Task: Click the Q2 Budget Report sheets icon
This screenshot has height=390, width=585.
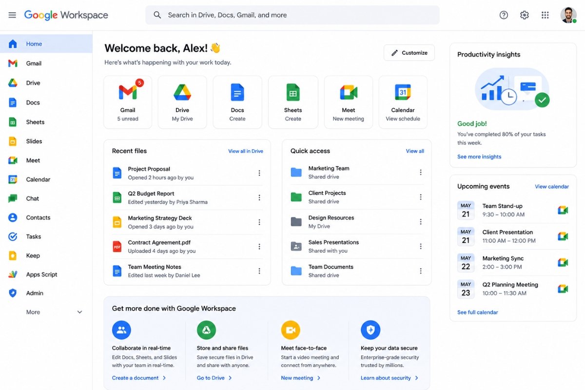Action: pos(117,197)
